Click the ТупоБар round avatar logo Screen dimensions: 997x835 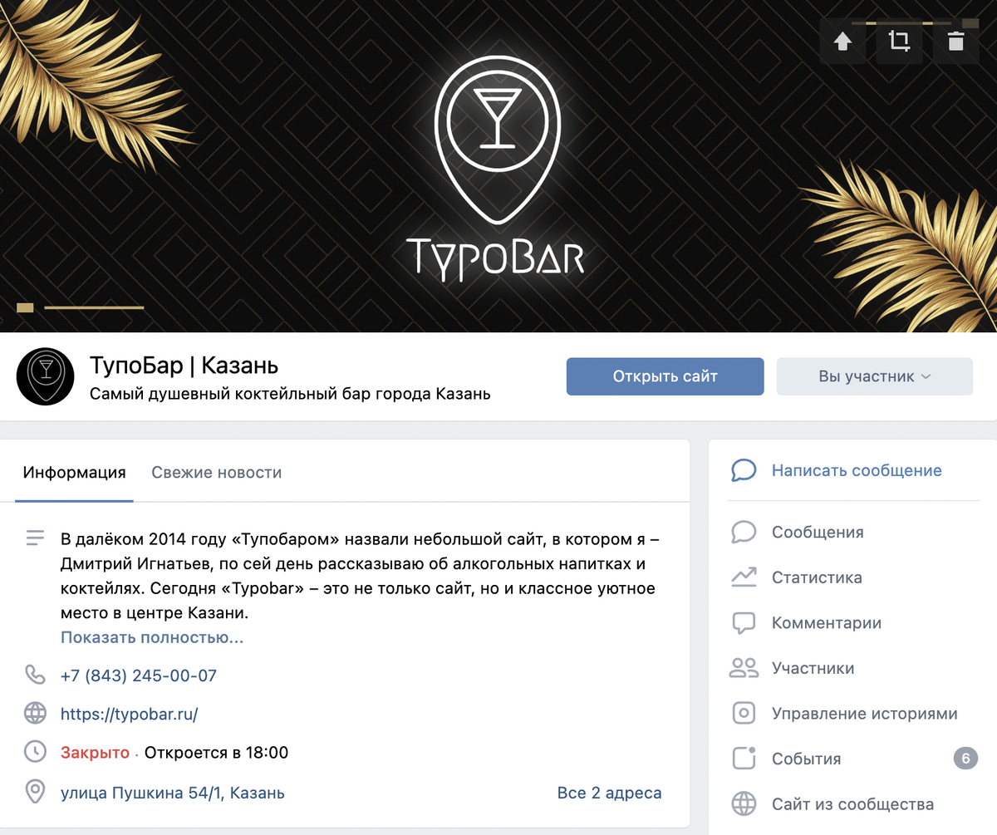46,376
